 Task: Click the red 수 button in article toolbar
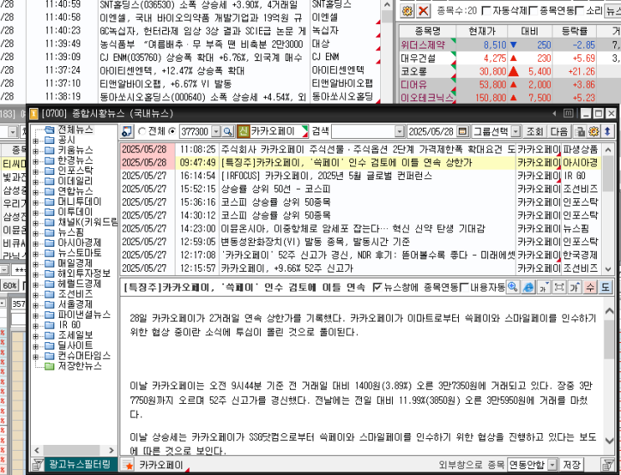pyautogui.click(x=590, y=287)
